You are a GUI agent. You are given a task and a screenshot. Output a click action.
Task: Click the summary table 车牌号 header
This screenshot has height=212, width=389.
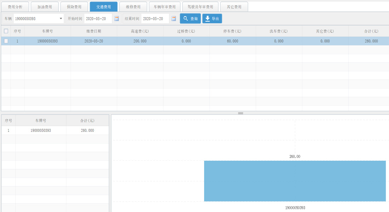point(41,120)
